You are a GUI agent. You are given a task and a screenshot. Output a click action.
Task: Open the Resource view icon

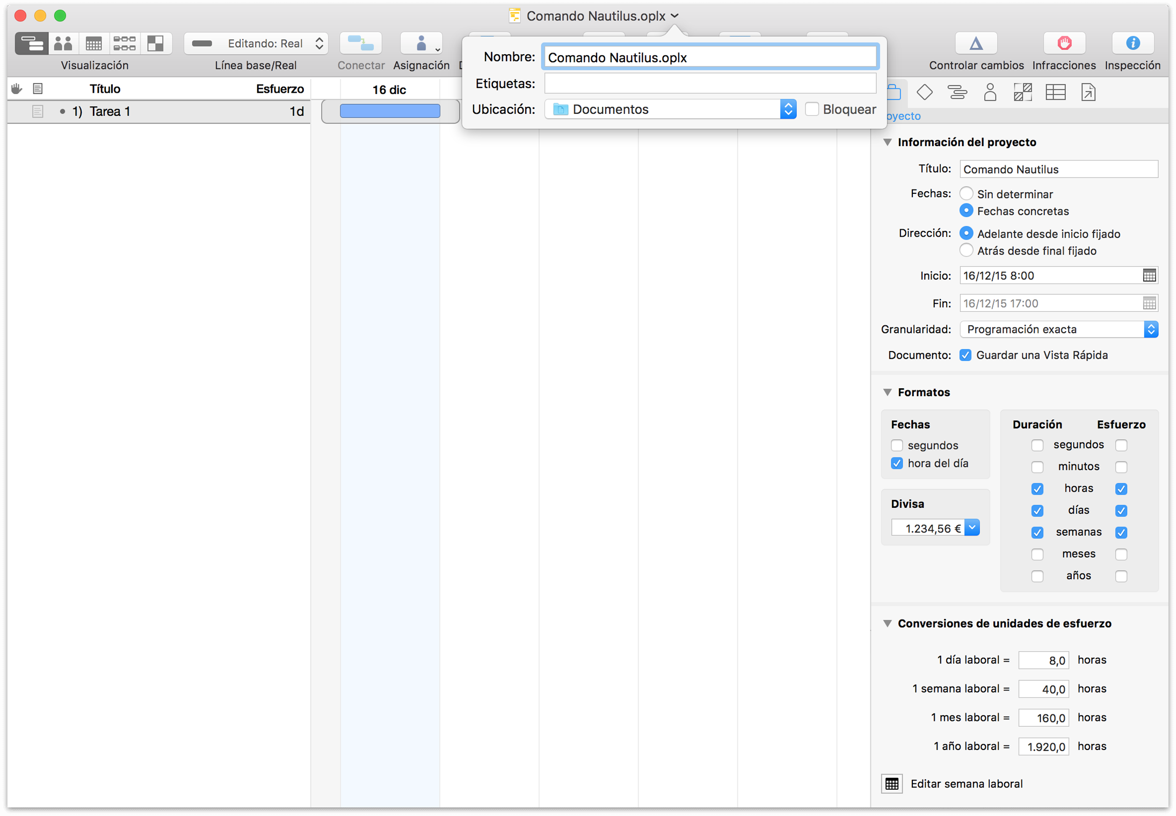pos(63,43)
